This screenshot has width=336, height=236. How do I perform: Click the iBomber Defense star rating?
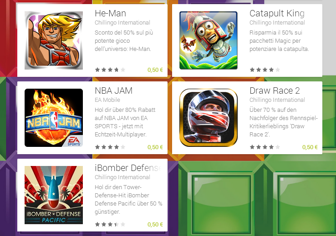pos(110,224)
